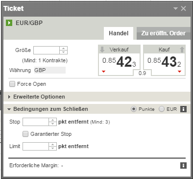Increase Größe with the up stepper

64,49
